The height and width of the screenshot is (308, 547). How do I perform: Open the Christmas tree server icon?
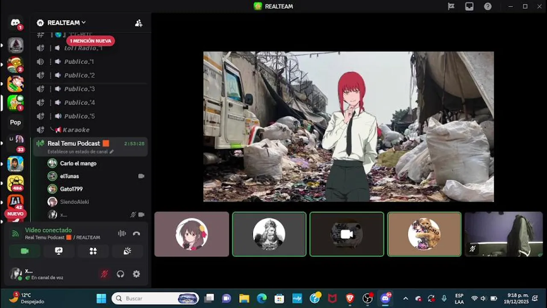15,45
